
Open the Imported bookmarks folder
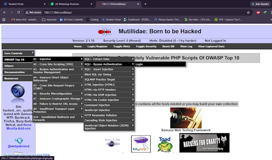tap(49, 20)
